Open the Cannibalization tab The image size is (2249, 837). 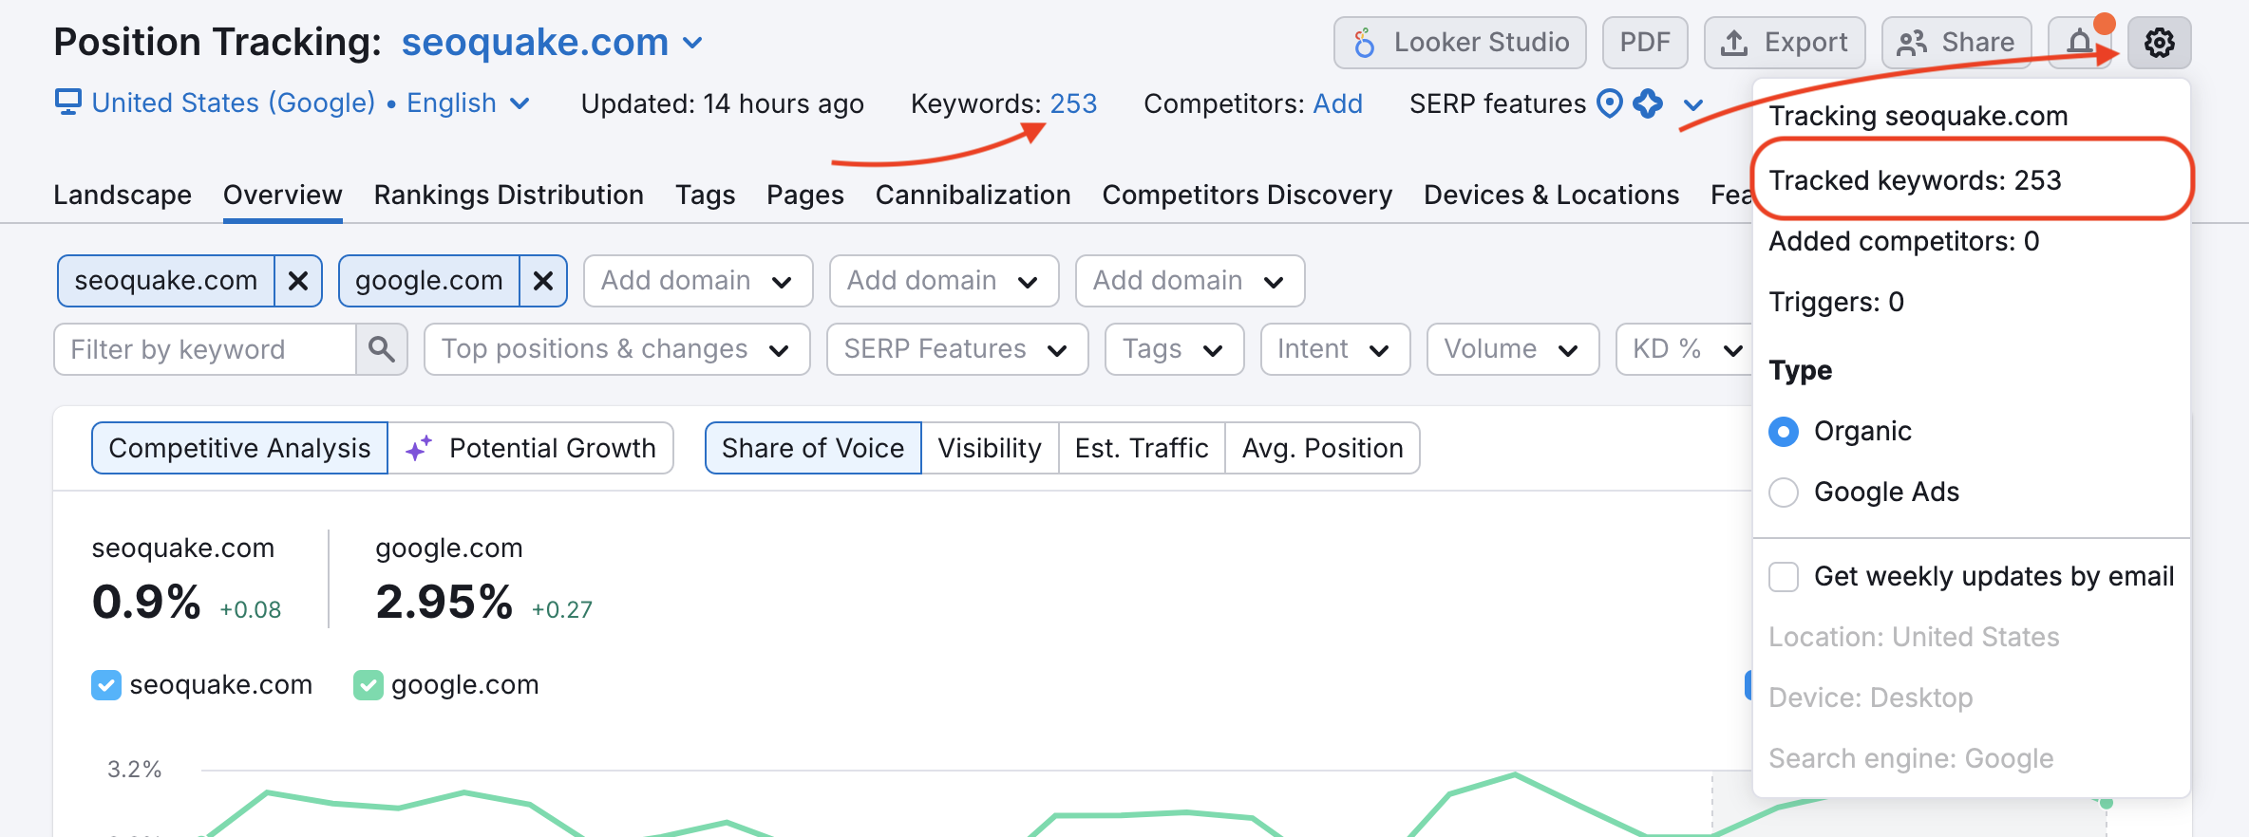click(973, 195)
